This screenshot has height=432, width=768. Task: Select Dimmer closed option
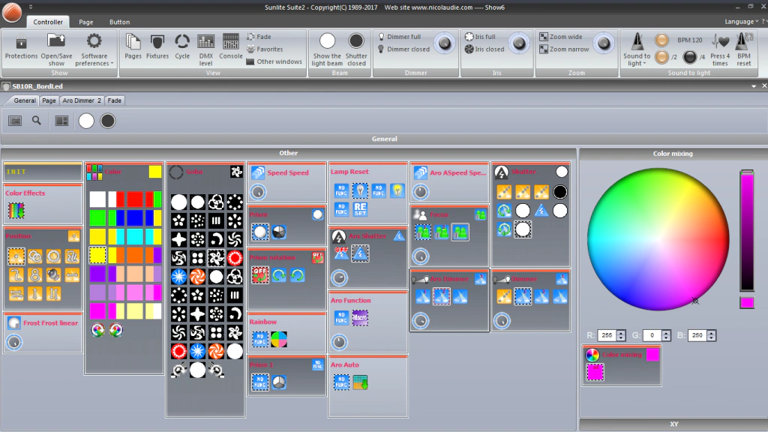[x=403, y=49]
